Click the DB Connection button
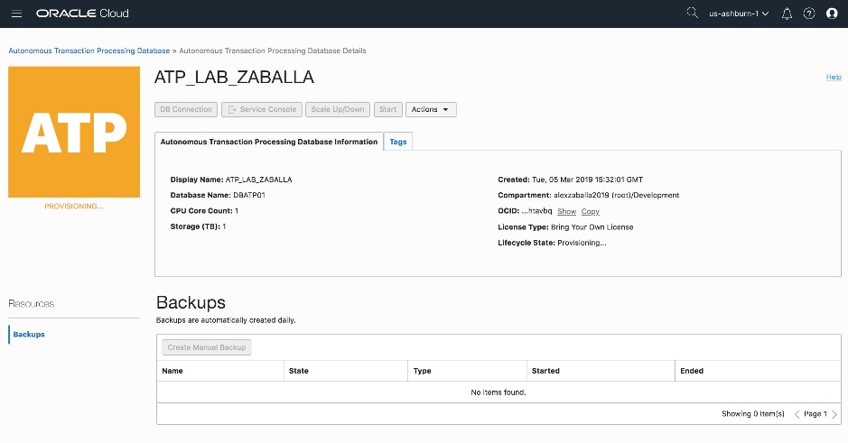This screenshot has height=443, width=848. (x=185, y=109)
